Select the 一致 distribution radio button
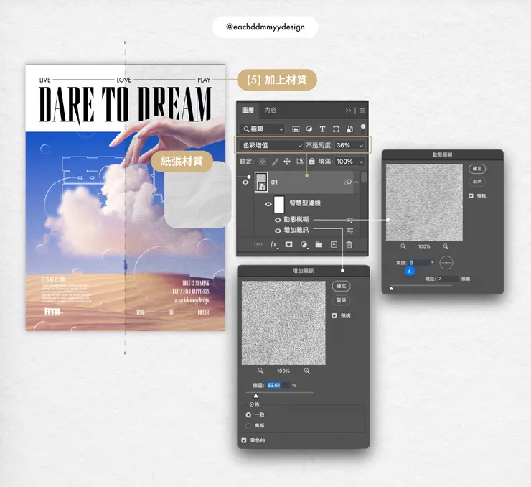Viewport: 531px width, 487px height. pyautogui.click(x=248, y=415)
